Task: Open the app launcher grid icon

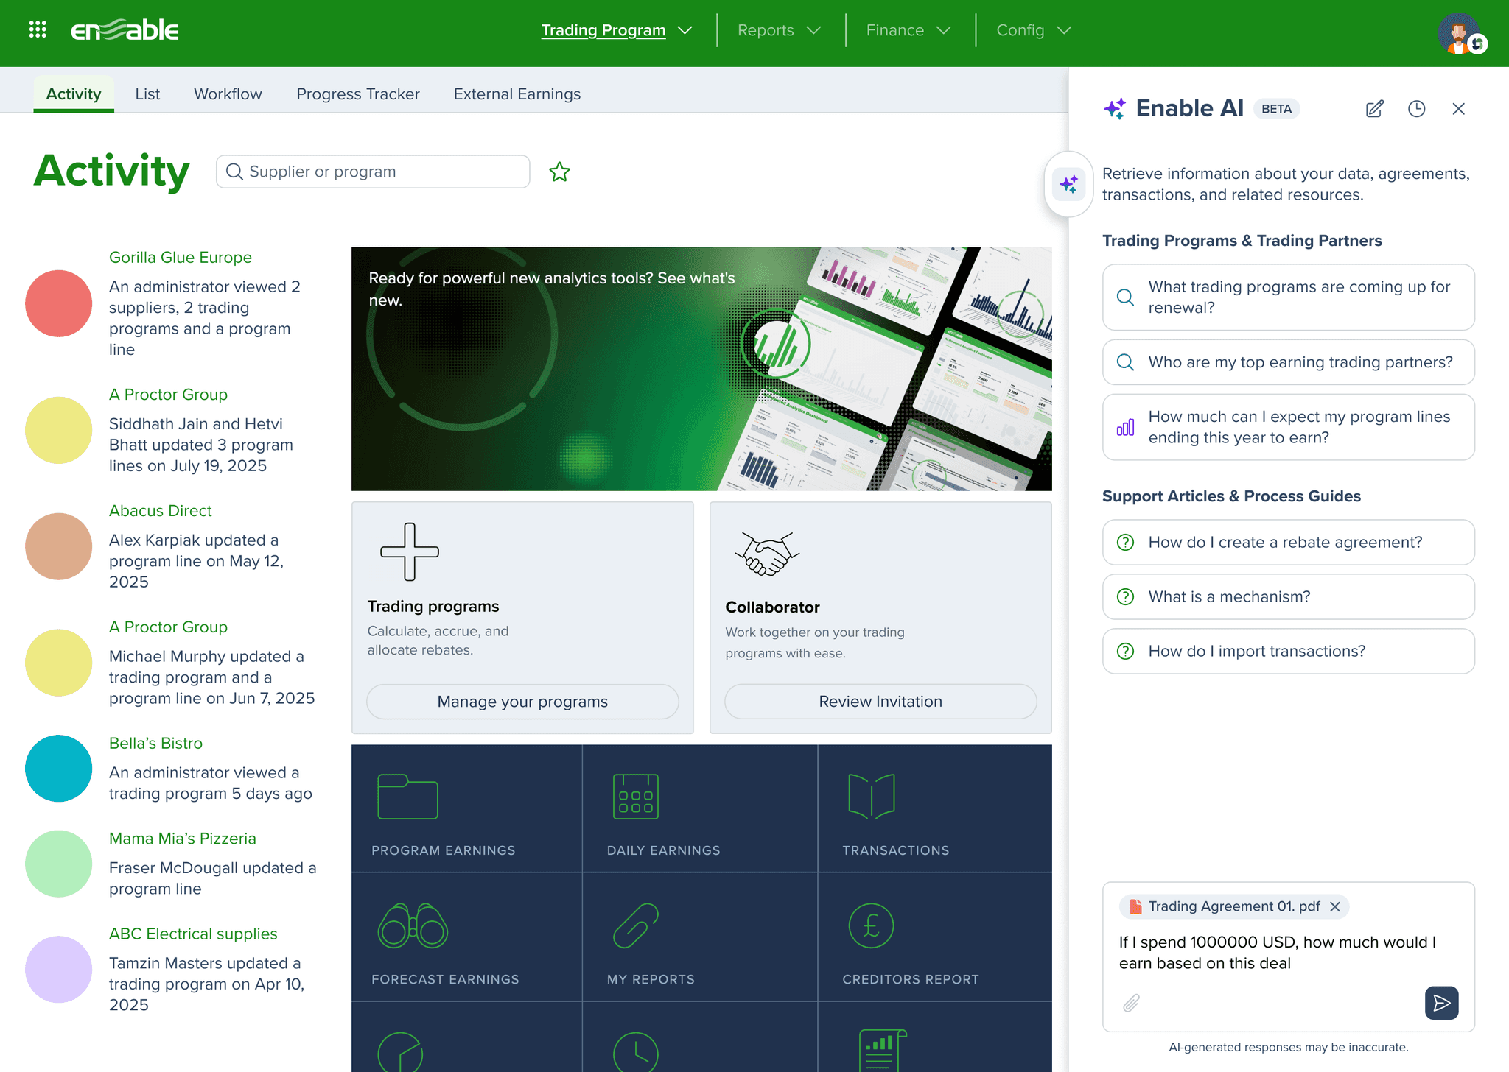Action: coord(38,29)
